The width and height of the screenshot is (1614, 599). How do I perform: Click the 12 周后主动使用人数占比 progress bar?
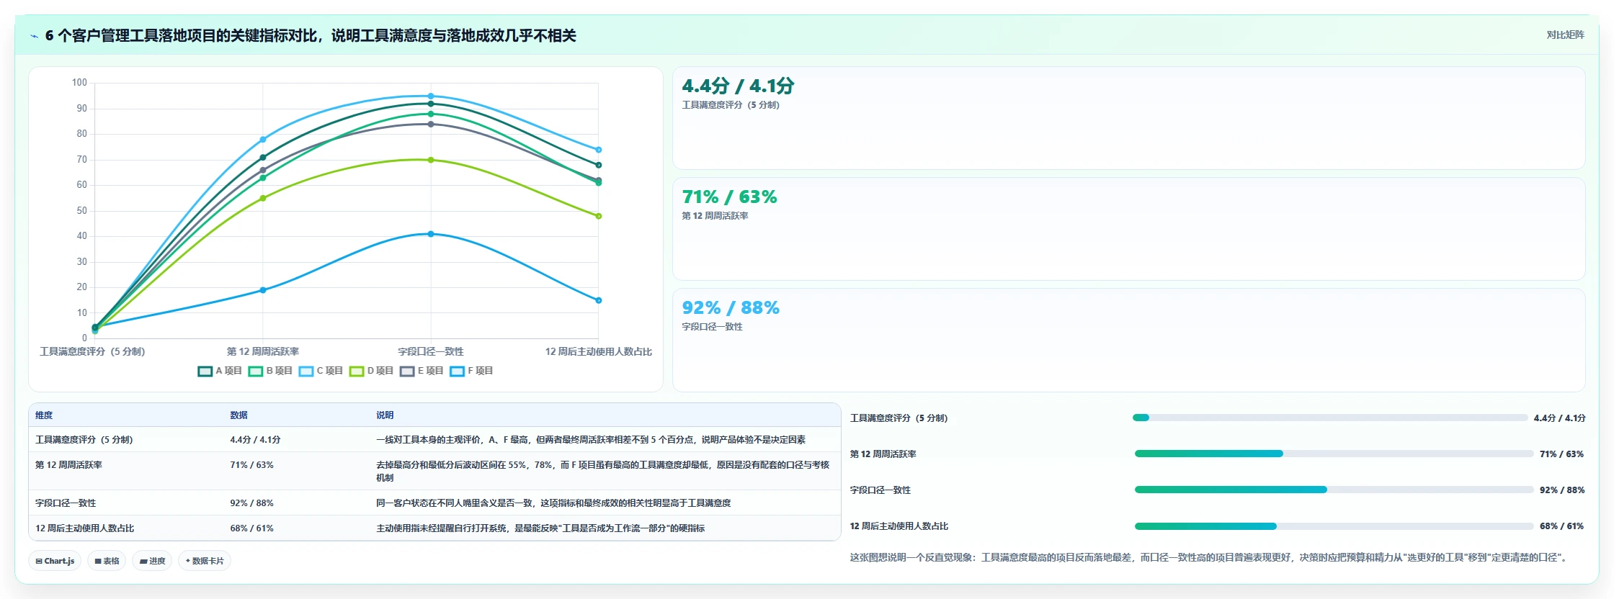1334,526
